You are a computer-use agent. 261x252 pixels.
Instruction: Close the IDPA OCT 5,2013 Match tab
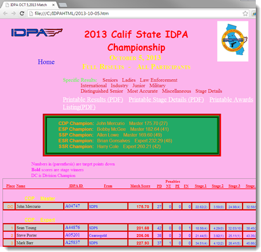point(53,5)
